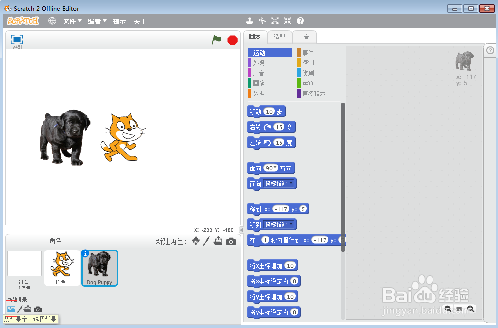Zoom out the scripts area

pos(448,309)
